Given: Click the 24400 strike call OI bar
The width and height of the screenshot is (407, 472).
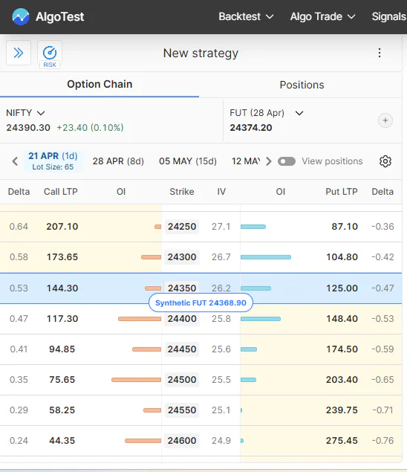Looking at the screenshot, I should (140, 319).
